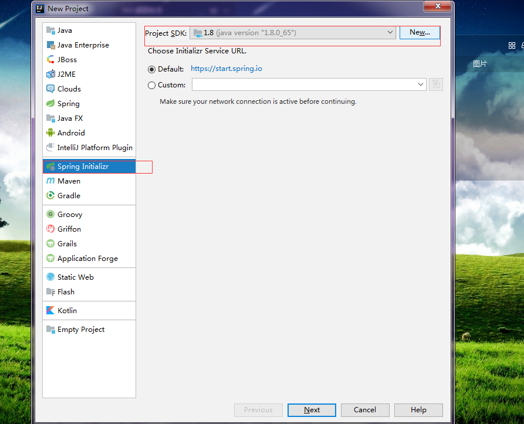524x424 pixels.
Task: Select the Java project type icon
Action: click(x=50, y=30)
